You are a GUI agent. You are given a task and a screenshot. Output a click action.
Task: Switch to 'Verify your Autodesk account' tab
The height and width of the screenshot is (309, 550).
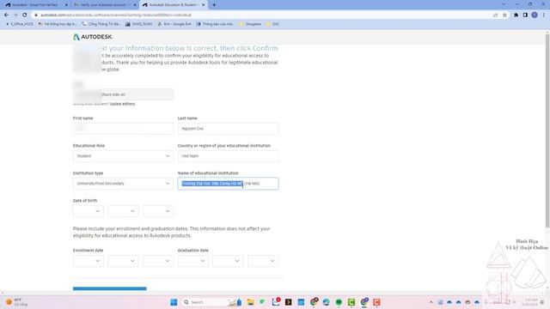(x=105, y=5)
